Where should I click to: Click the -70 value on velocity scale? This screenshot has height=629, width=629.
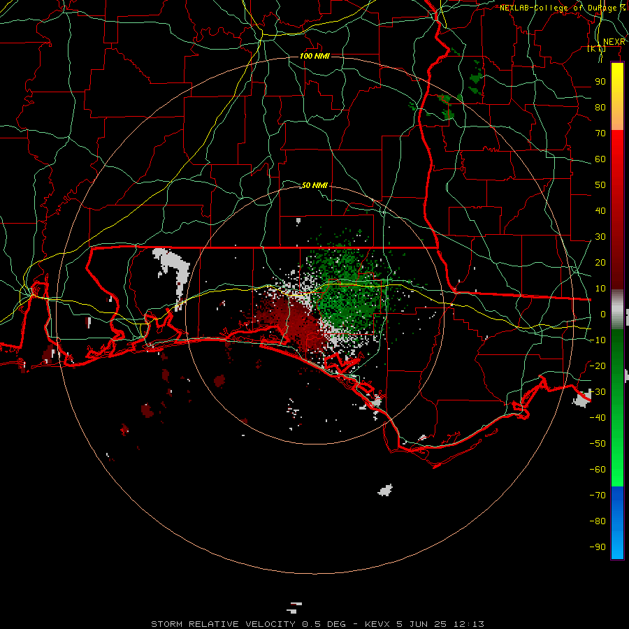(x=598, y=496)
